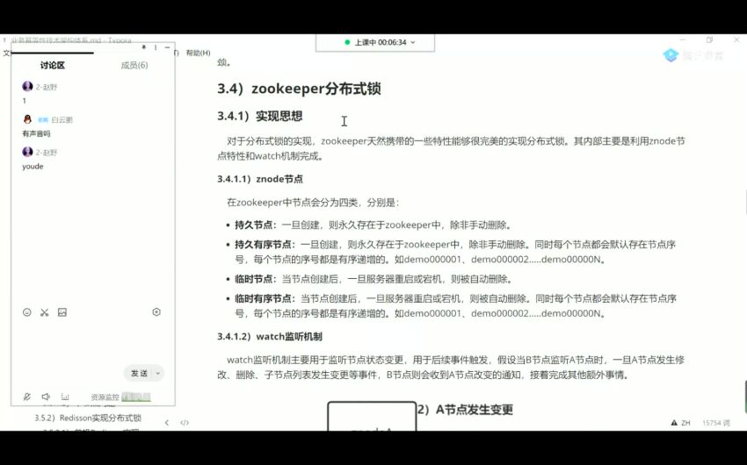Open the 帮助(H) menu in Typora
Viewport: 747px width, 465px height.
click(199, 53)
